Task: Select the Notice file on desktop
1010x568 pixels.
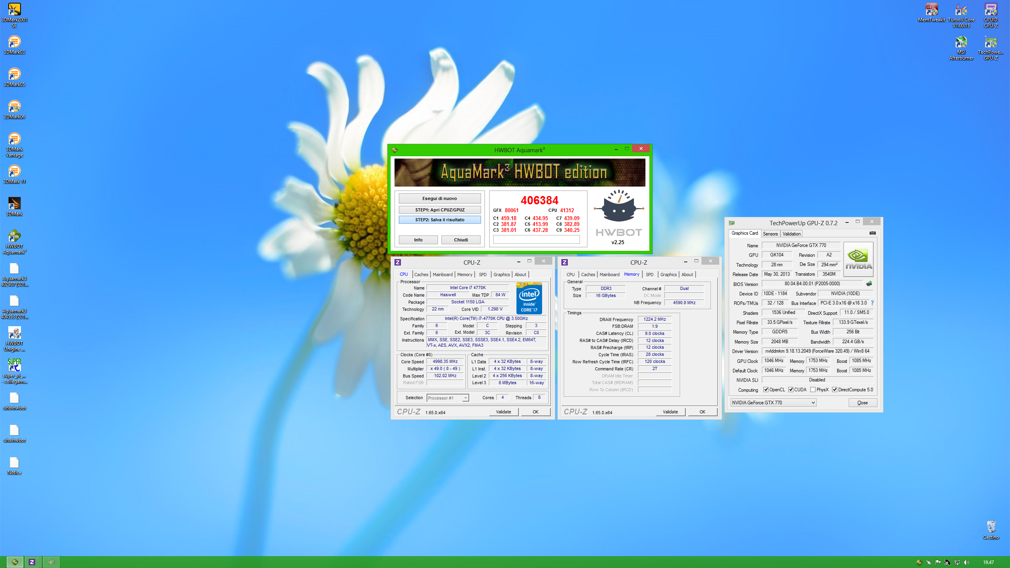Action: tap(14, 465)
